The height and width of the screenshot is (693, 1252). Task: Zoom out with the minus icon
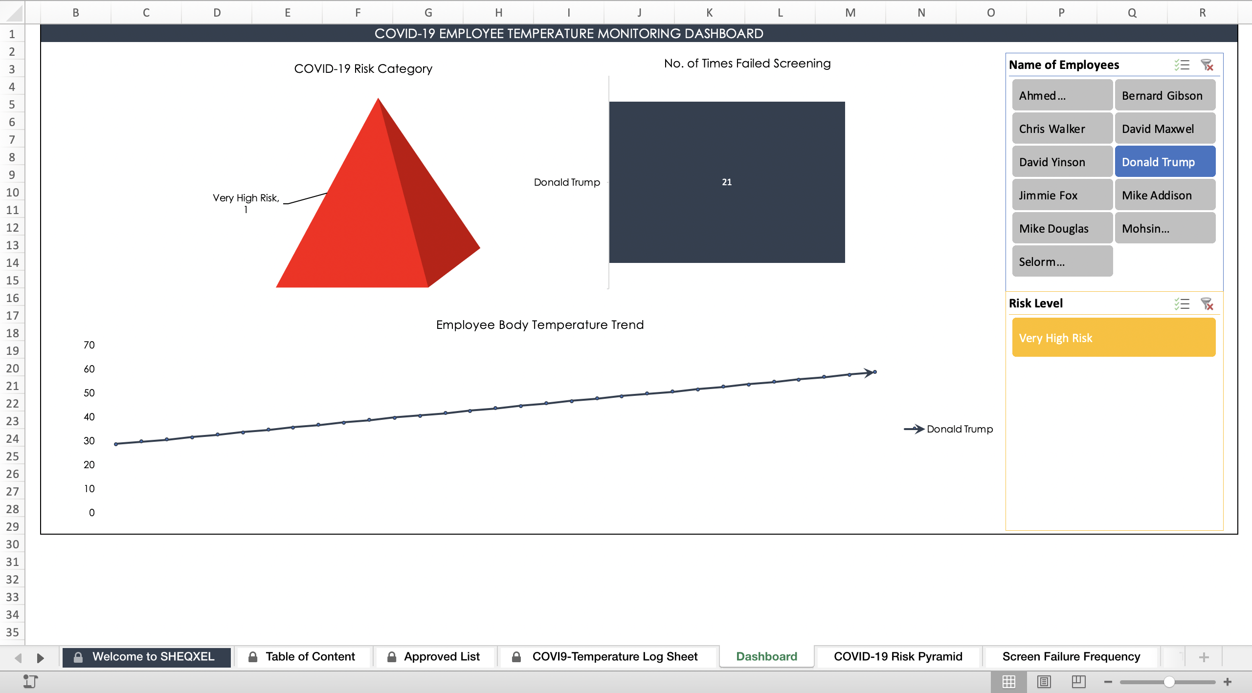pyautogui.click(x=1108, y=682)
